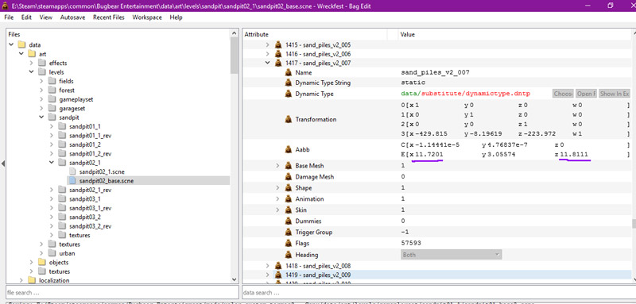Select the sandpit02_1.scne file icon

click(x=72, y=171)
